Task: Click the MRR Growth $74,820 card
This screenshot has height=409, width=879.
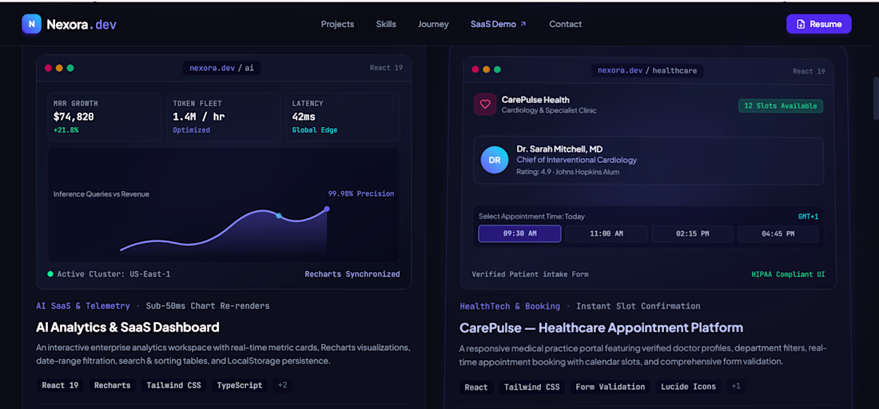Action: [x=104, y=117]
